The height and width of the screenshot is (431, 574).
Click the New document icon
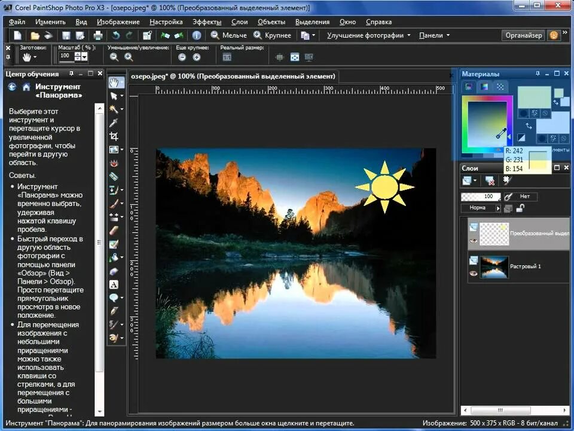[x=17, y=35]
